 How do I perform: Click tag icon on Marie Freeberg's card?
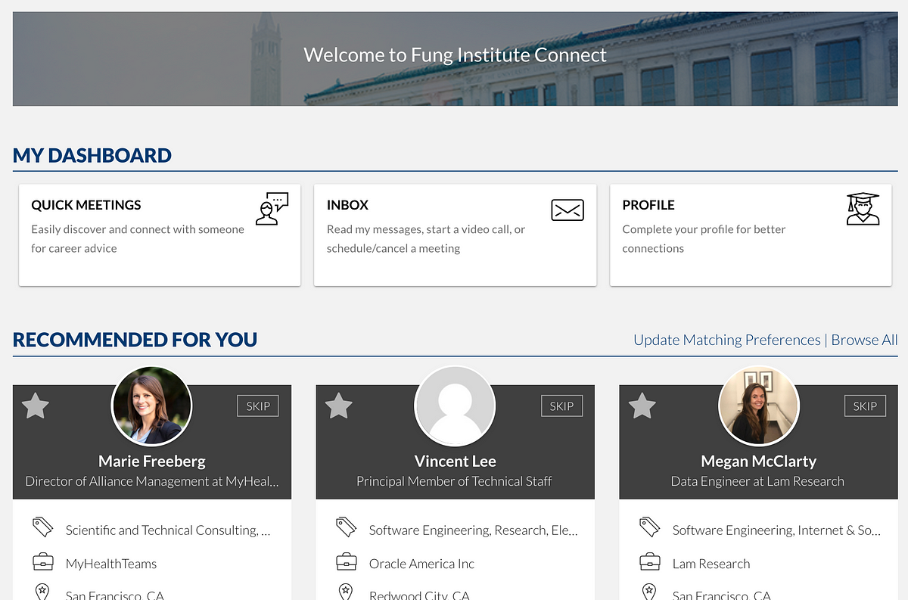coord(42,527)
